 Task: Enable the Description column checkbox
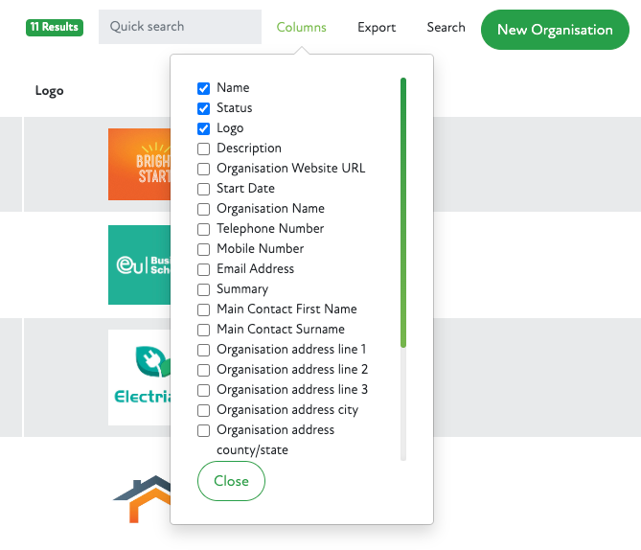(204, 149)
